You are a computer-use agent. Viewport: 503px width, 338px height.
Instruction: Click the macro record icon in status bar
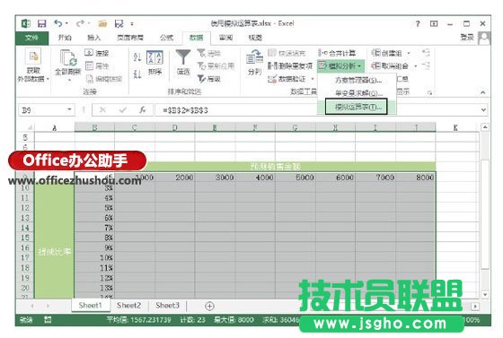48,319
